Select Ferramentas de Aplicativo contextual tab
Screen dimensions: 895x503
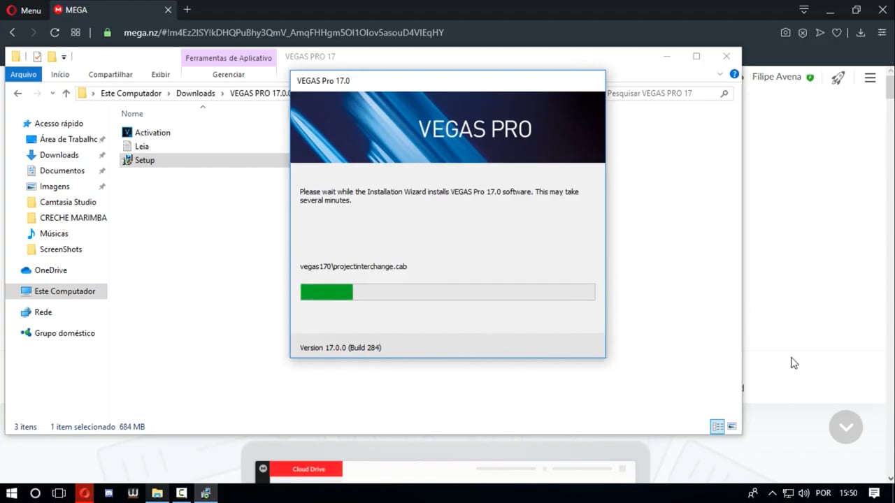(229, 58)
